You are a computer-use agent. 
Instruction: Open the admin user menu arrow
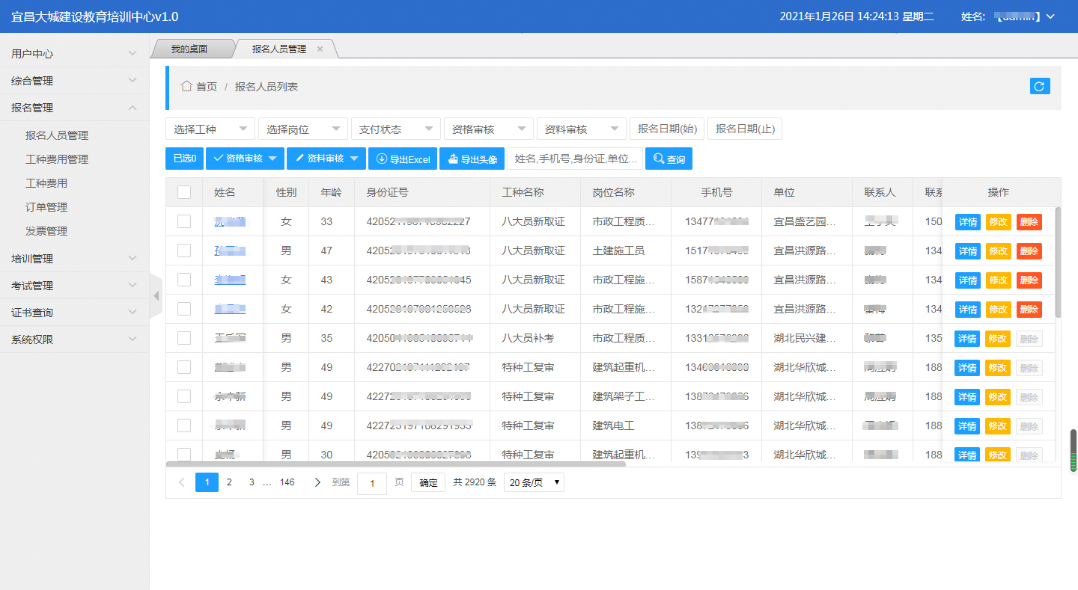tap(1050, 16)
